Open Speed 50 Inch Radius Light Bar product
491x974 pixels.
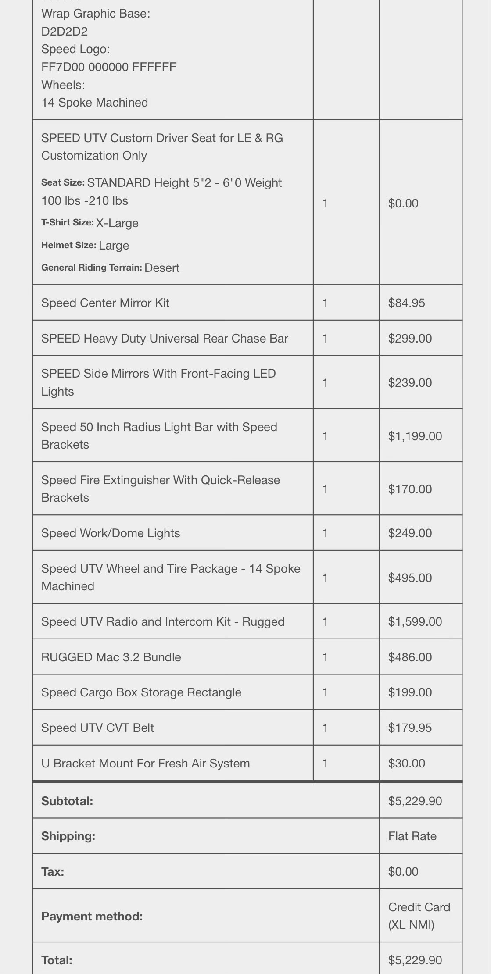(159, 435)
